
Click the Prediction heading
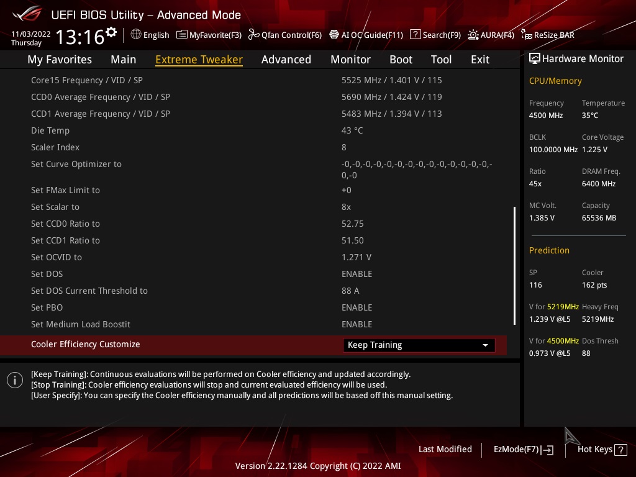pyautogui.click(x=549, y=250)
